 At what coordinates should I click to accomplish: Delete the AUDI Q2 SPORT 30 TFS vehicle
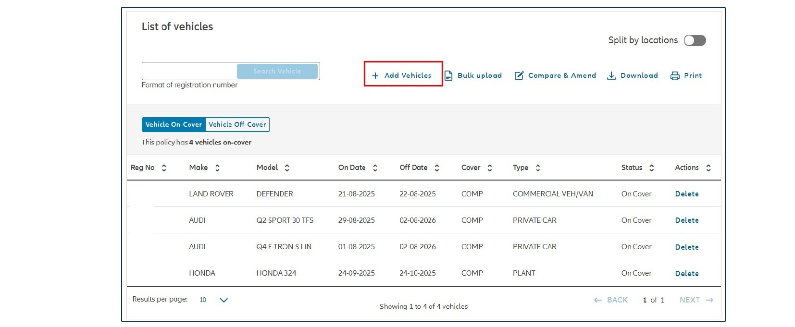pos(687,220)
